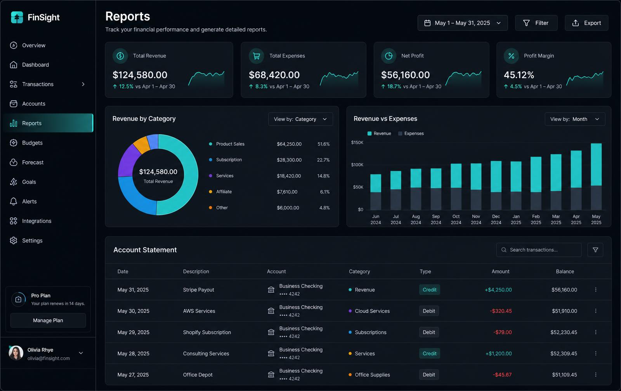Toggle the Expenses legend in bar chart
The height and width of the screenshot is (391, 621).
point(411,133)
